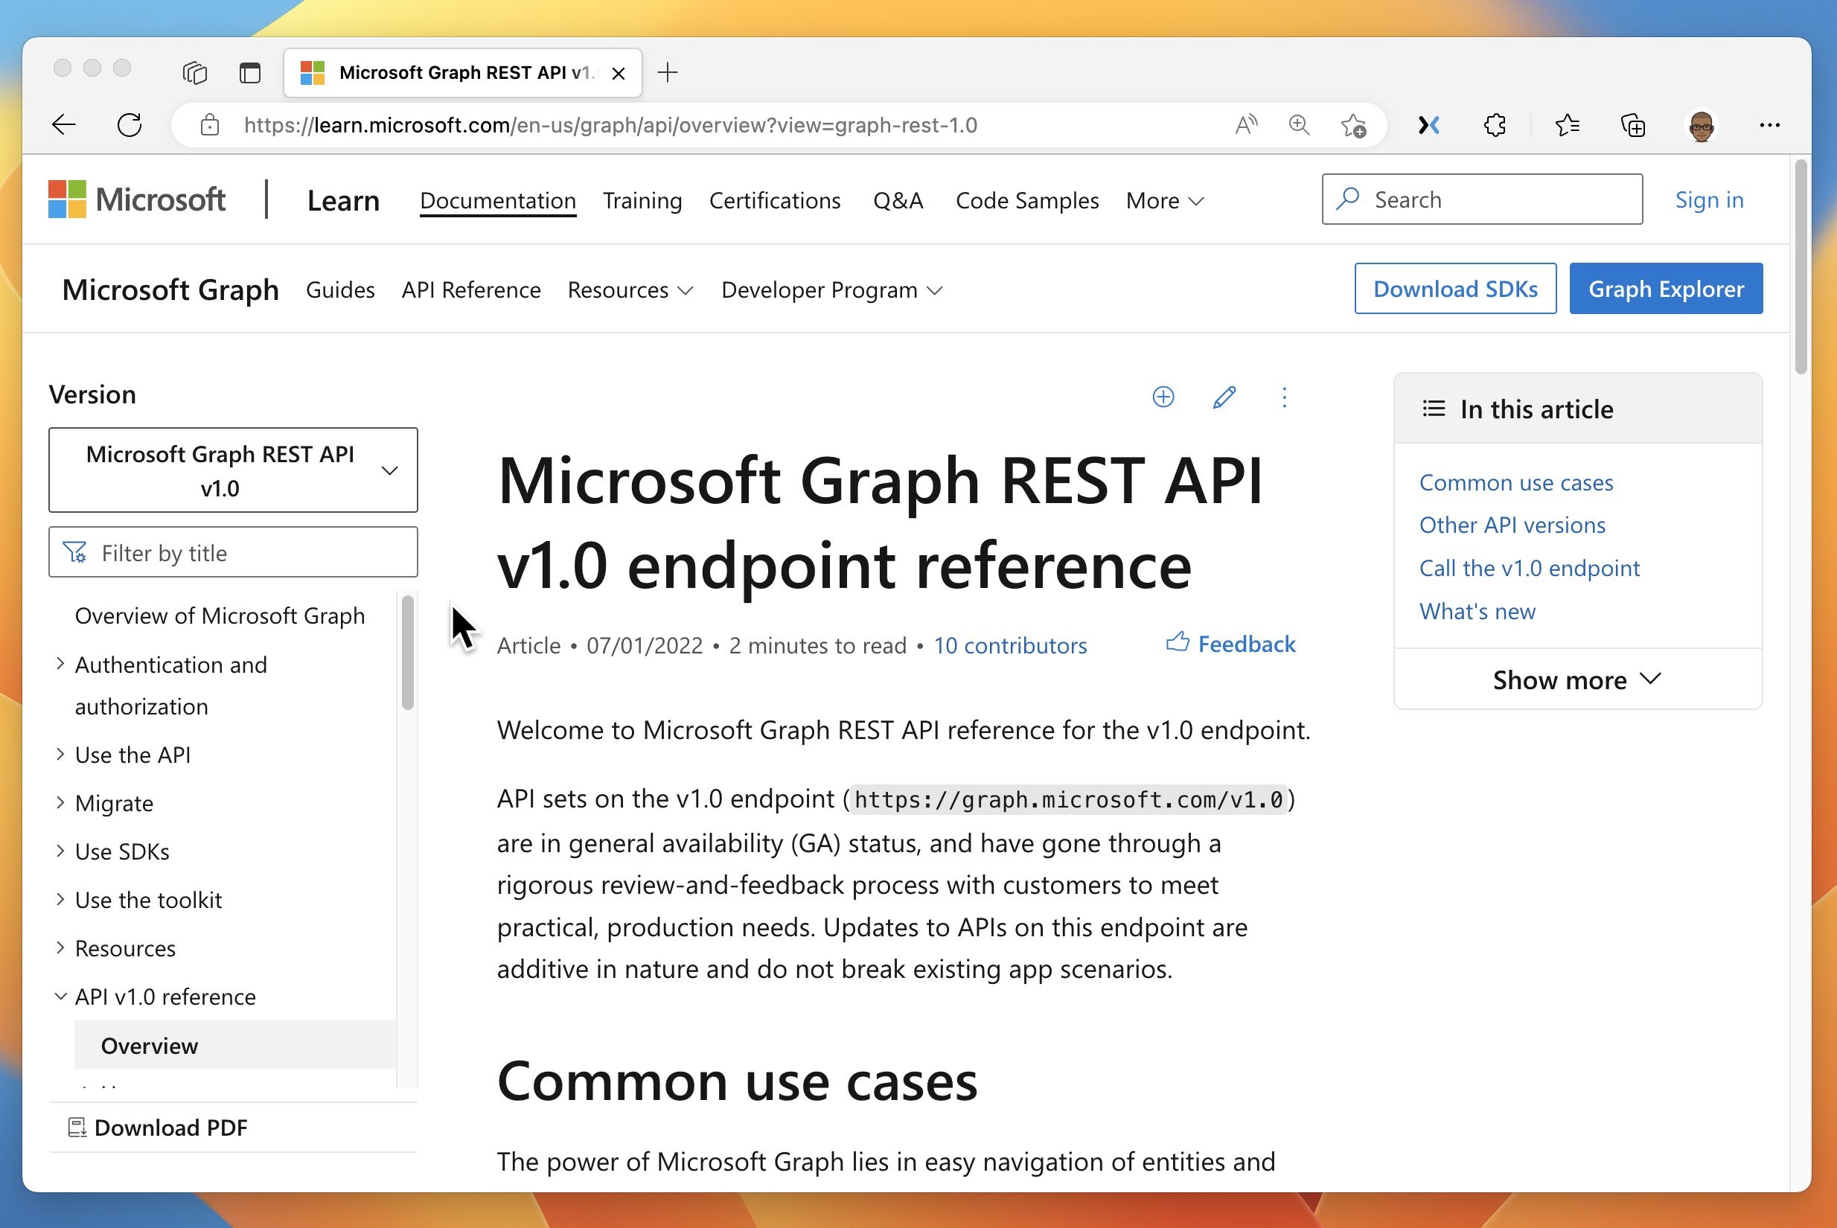
Task: Expand Show more in article outline
Action: click(x=1577, y=679)
